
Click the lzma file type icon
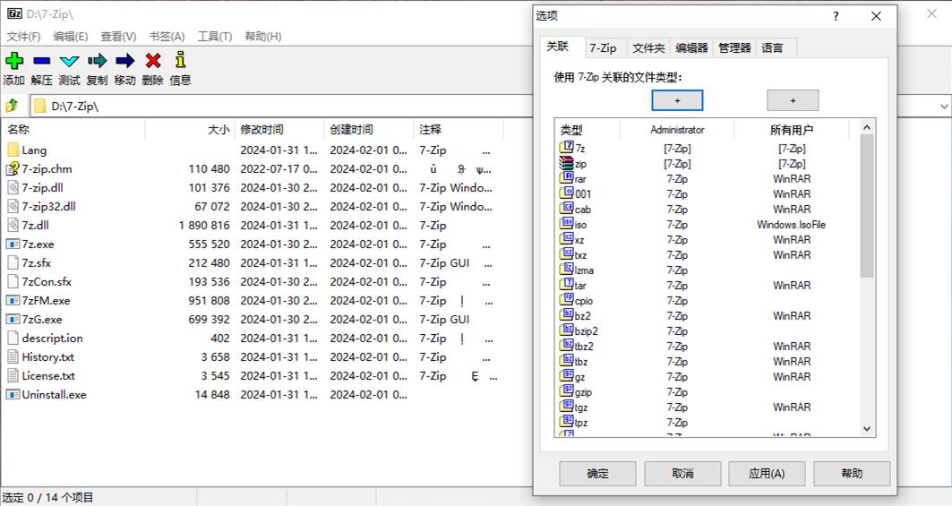point(567,269)
